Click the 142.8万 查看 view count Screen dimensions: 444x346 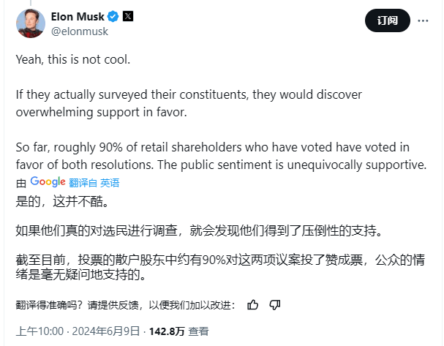tap(178, 331)
